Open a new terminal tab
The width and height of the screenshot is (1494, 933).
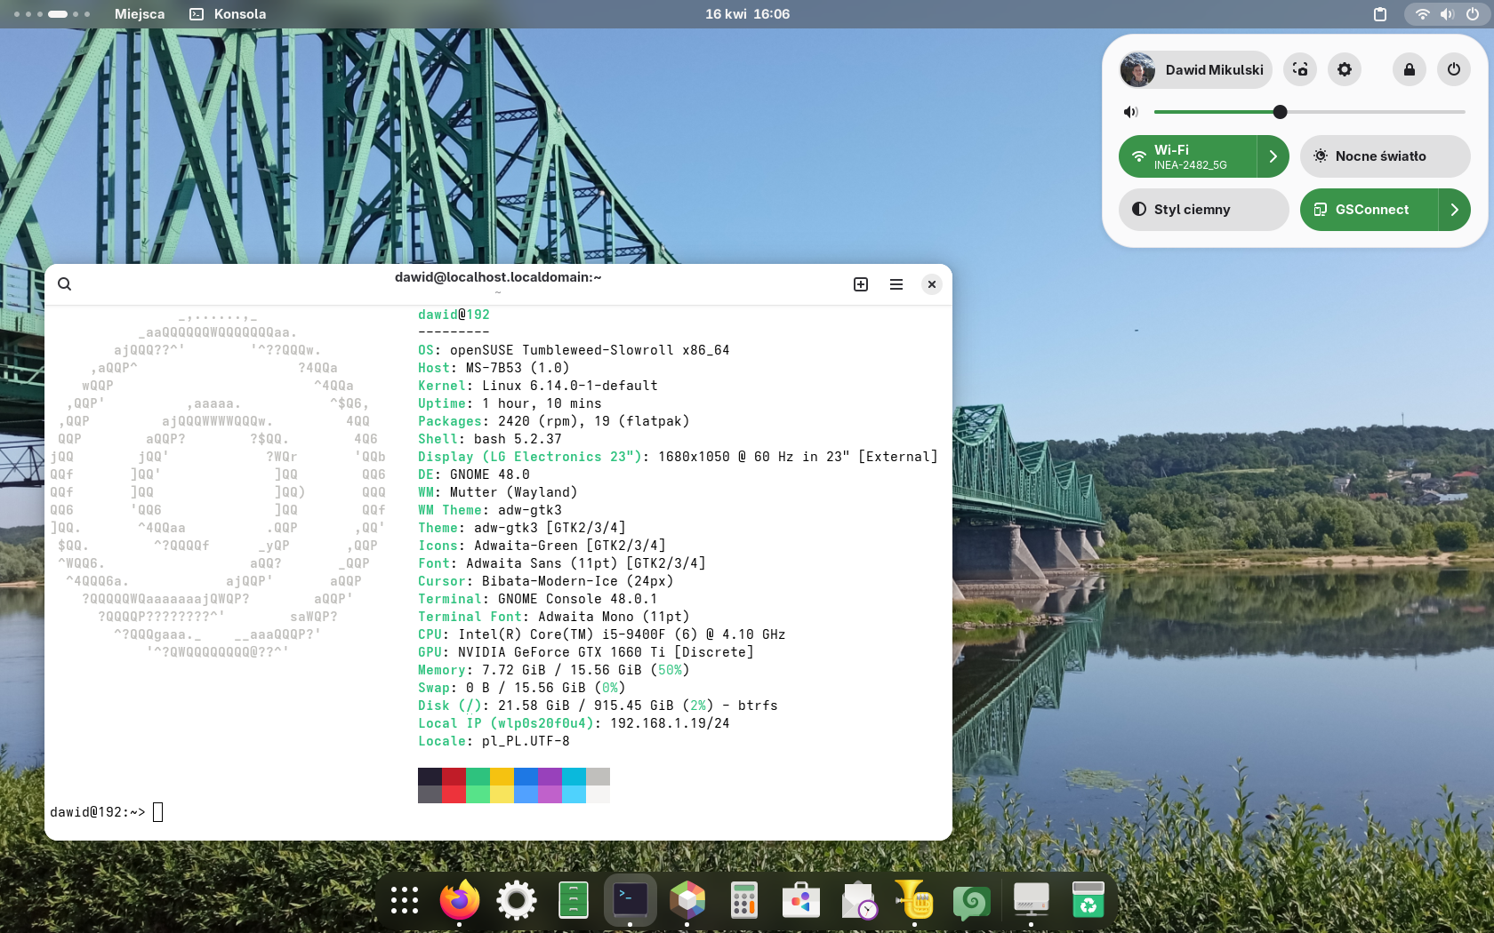(x=860, y=284)
